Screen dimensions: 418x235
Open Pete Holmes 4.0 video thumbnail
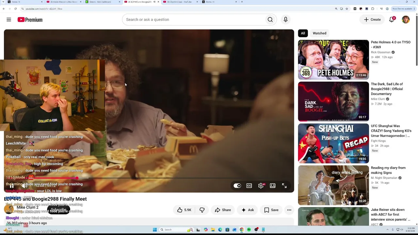[333, 60]
